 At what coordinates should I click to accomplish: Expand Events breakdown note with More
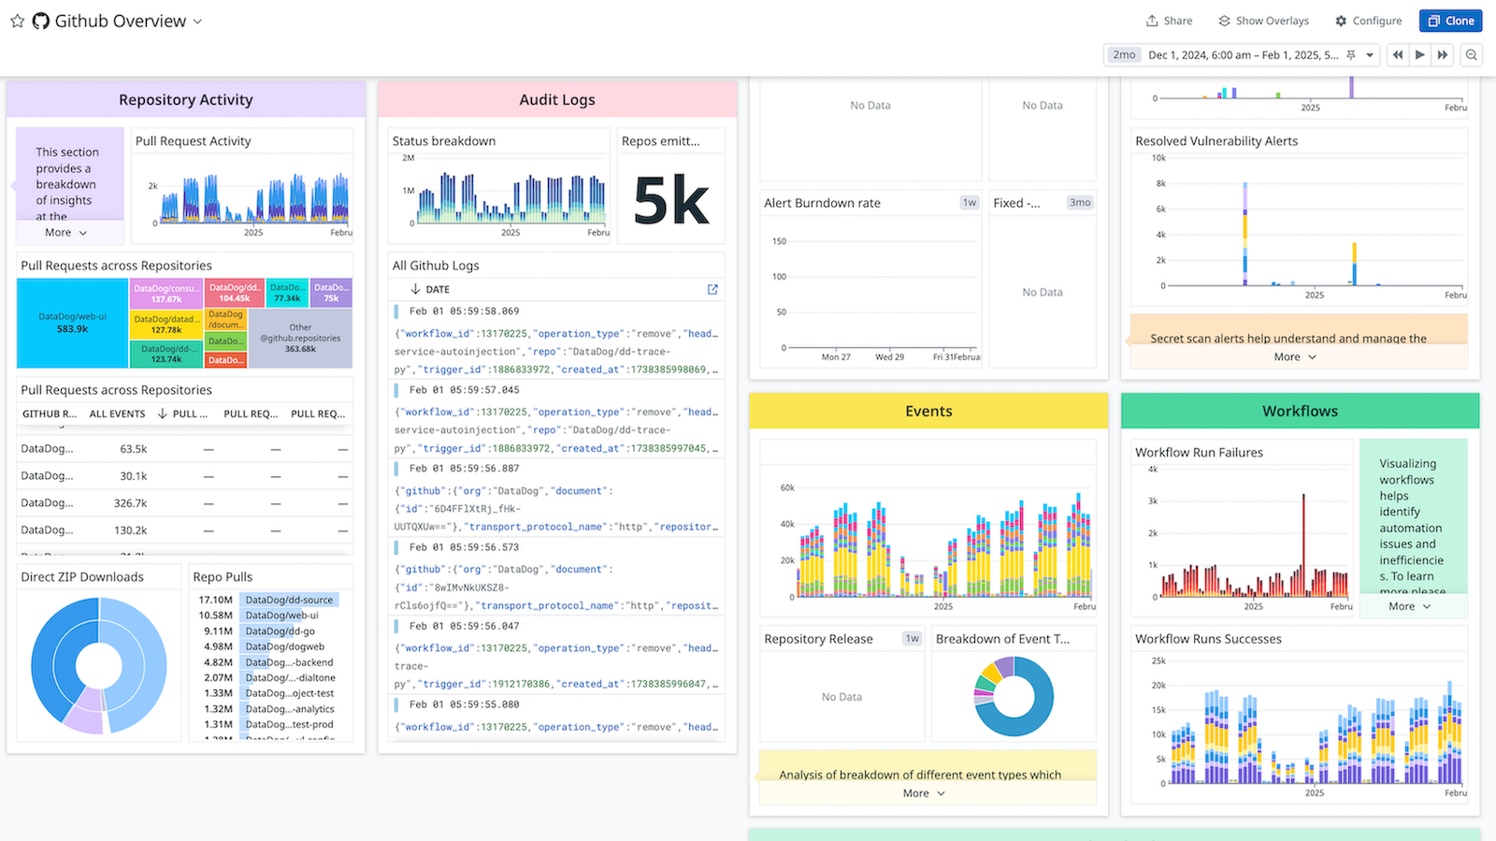[x=924, y=793]
